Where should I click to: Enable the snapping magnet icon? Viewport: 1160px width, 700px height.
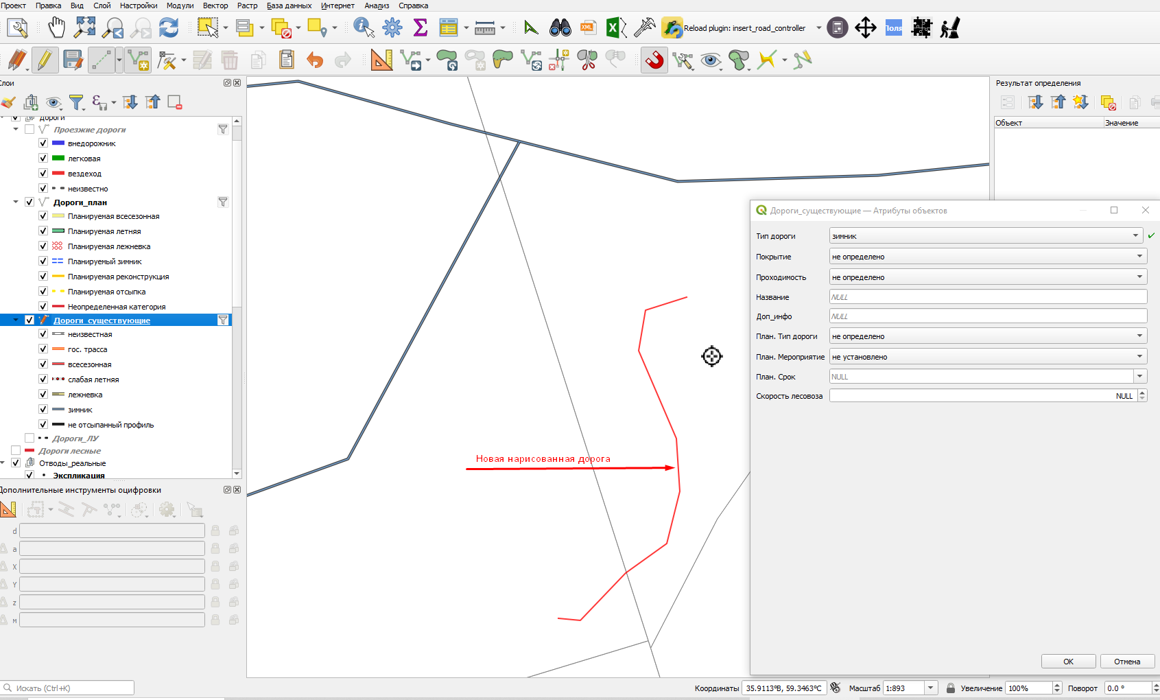[654, 60]
